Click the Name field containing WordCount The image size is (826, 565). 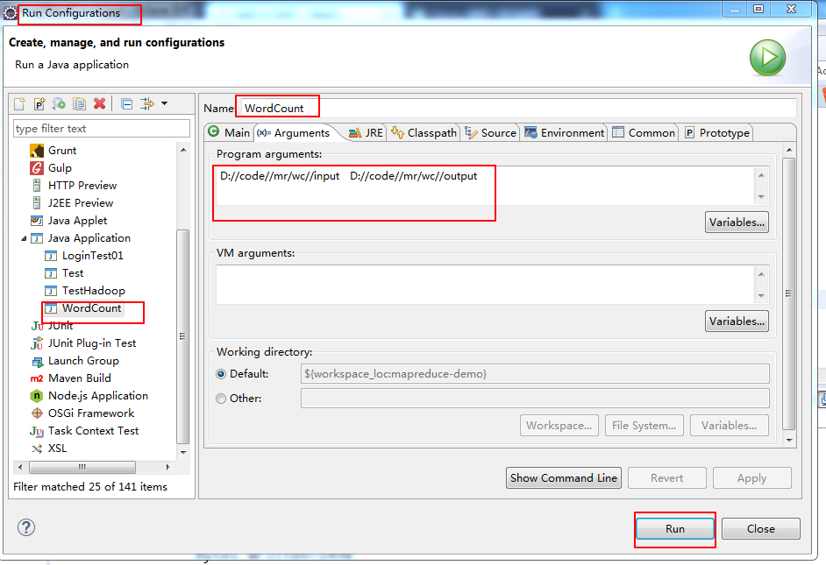516,108
